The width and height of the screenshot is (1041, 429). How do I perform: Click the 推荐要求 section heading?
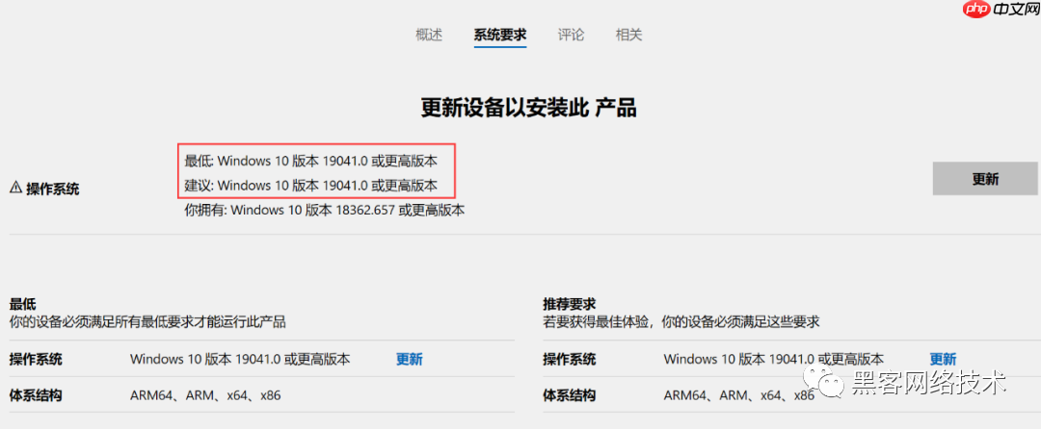pyautogui.click(x=570, y=305)
